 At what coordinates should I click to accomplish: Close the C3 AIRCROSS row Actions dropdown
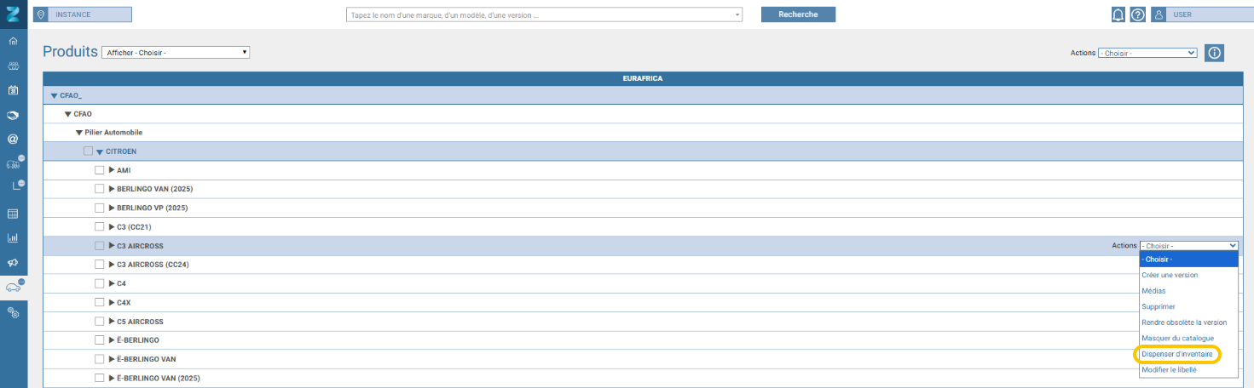tap(1188, 245)
